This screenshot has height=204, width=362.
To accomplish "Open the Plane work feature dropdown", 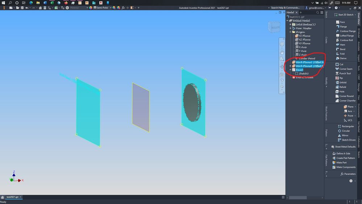I will pyautogui.click(x=355, y=107).
